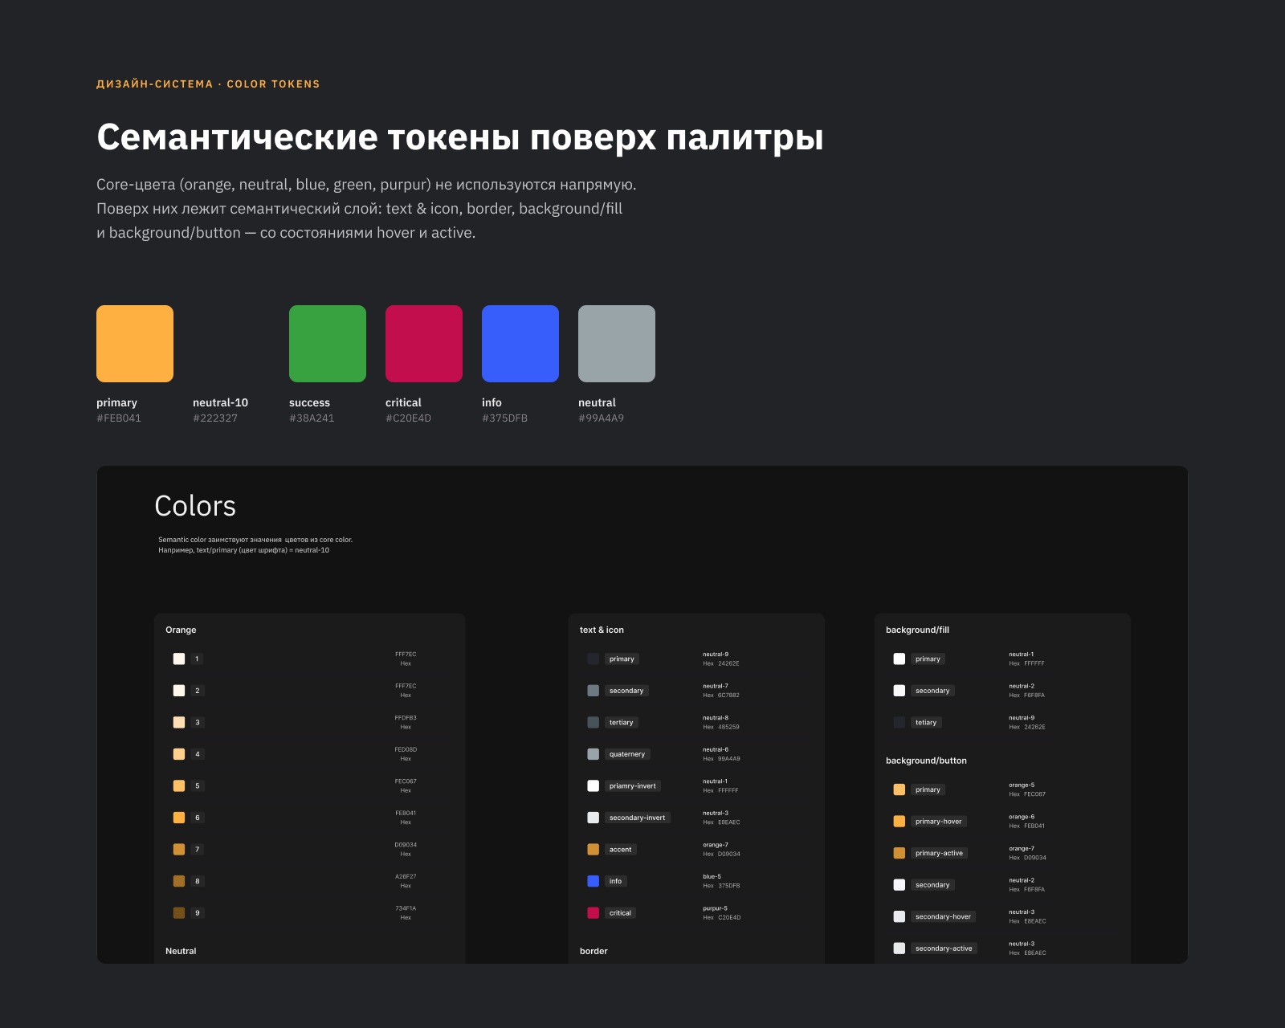This screenshot has width=1285, height=1028.
Task: Click the 'Orange' section title
Action: [x=181, y=630]
